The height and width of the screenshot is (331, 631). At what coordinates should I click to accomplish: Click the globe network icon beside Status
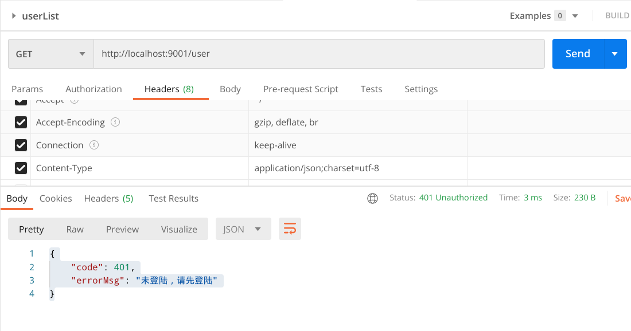[x=372, y=198]
